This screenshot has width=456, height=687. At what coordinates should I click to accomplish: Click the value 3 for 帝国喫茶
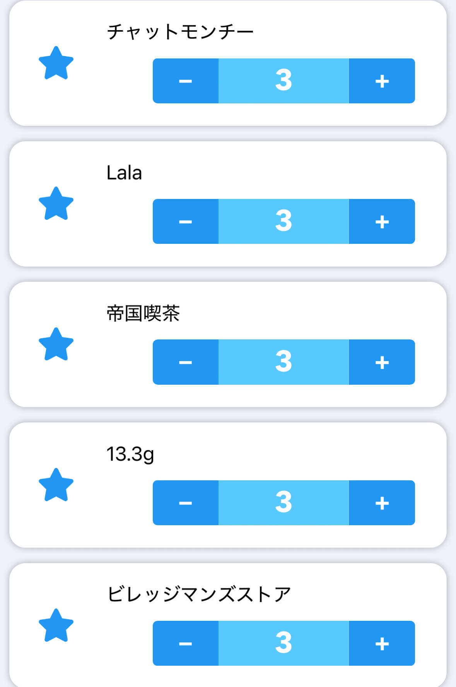coord(284,362)
